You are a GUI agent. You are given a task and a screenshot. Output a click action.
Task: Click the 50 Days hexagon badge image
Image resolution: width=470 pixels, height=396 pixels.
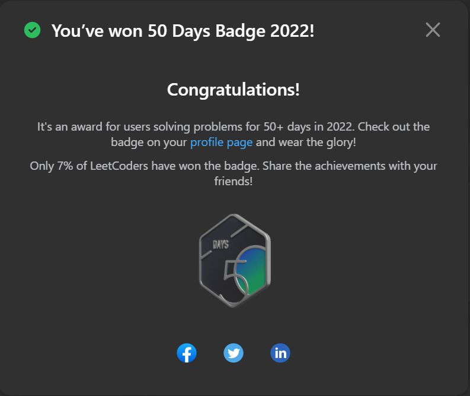[235, 261]
